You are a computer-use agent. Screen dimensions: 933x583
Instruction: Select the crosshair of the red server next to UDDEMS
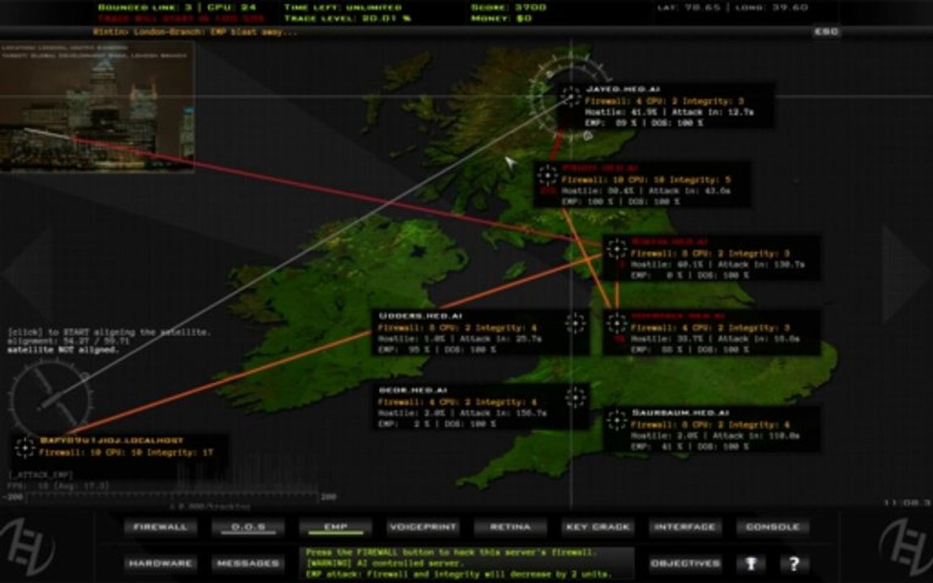click(x=616, y=323)
